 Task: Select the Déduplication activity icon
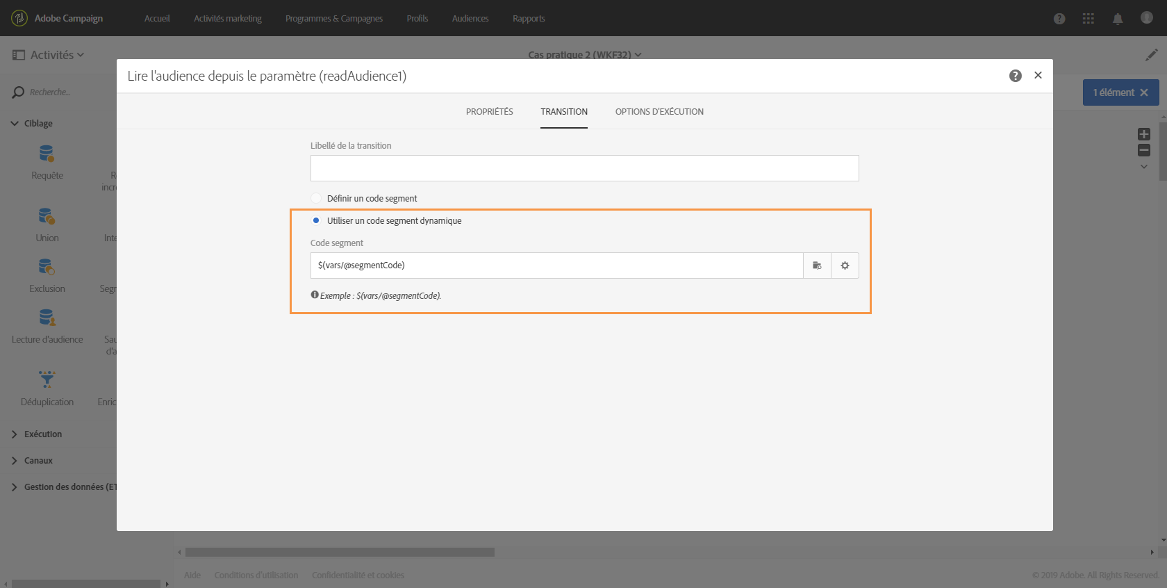pos(47,379)
